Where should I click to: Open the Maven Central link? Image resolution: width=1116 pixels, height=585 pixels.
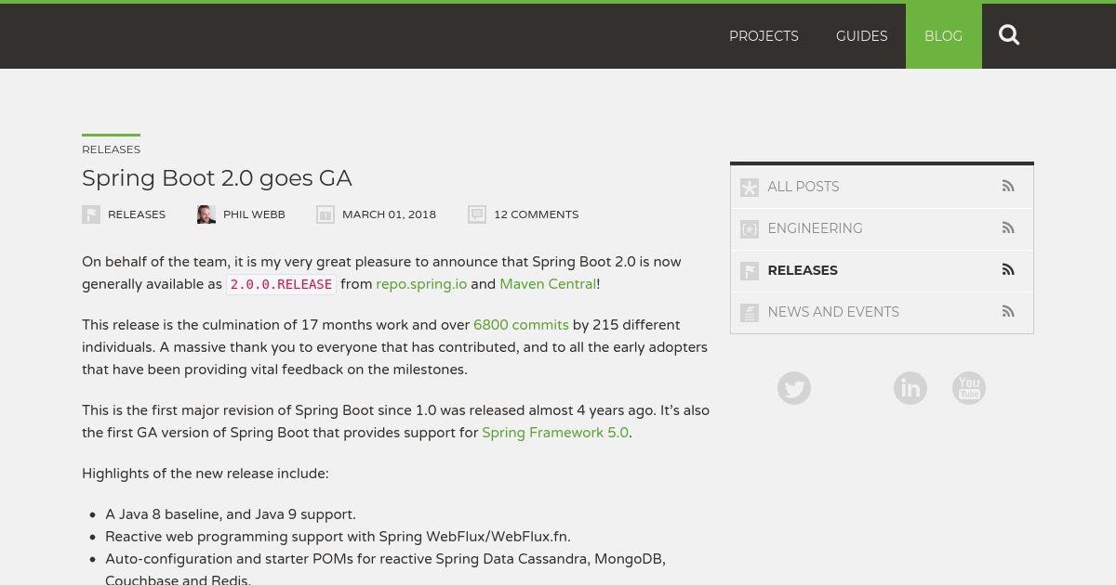tap(548, 284)
